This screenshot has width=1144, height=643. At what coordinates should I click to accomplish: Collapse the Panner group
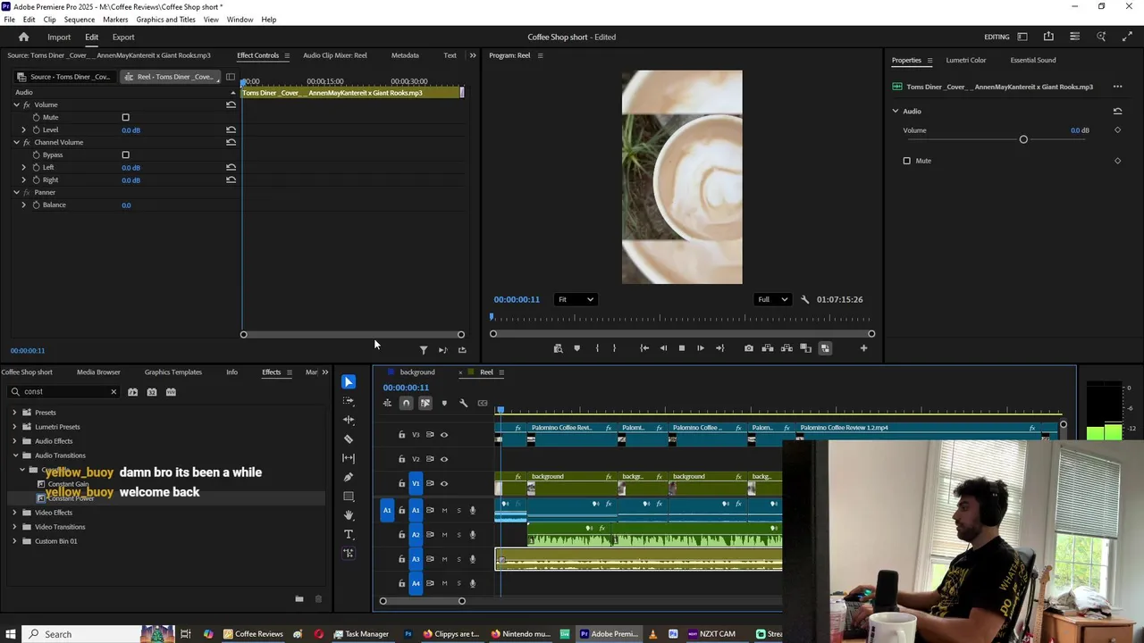pos(16,193)
